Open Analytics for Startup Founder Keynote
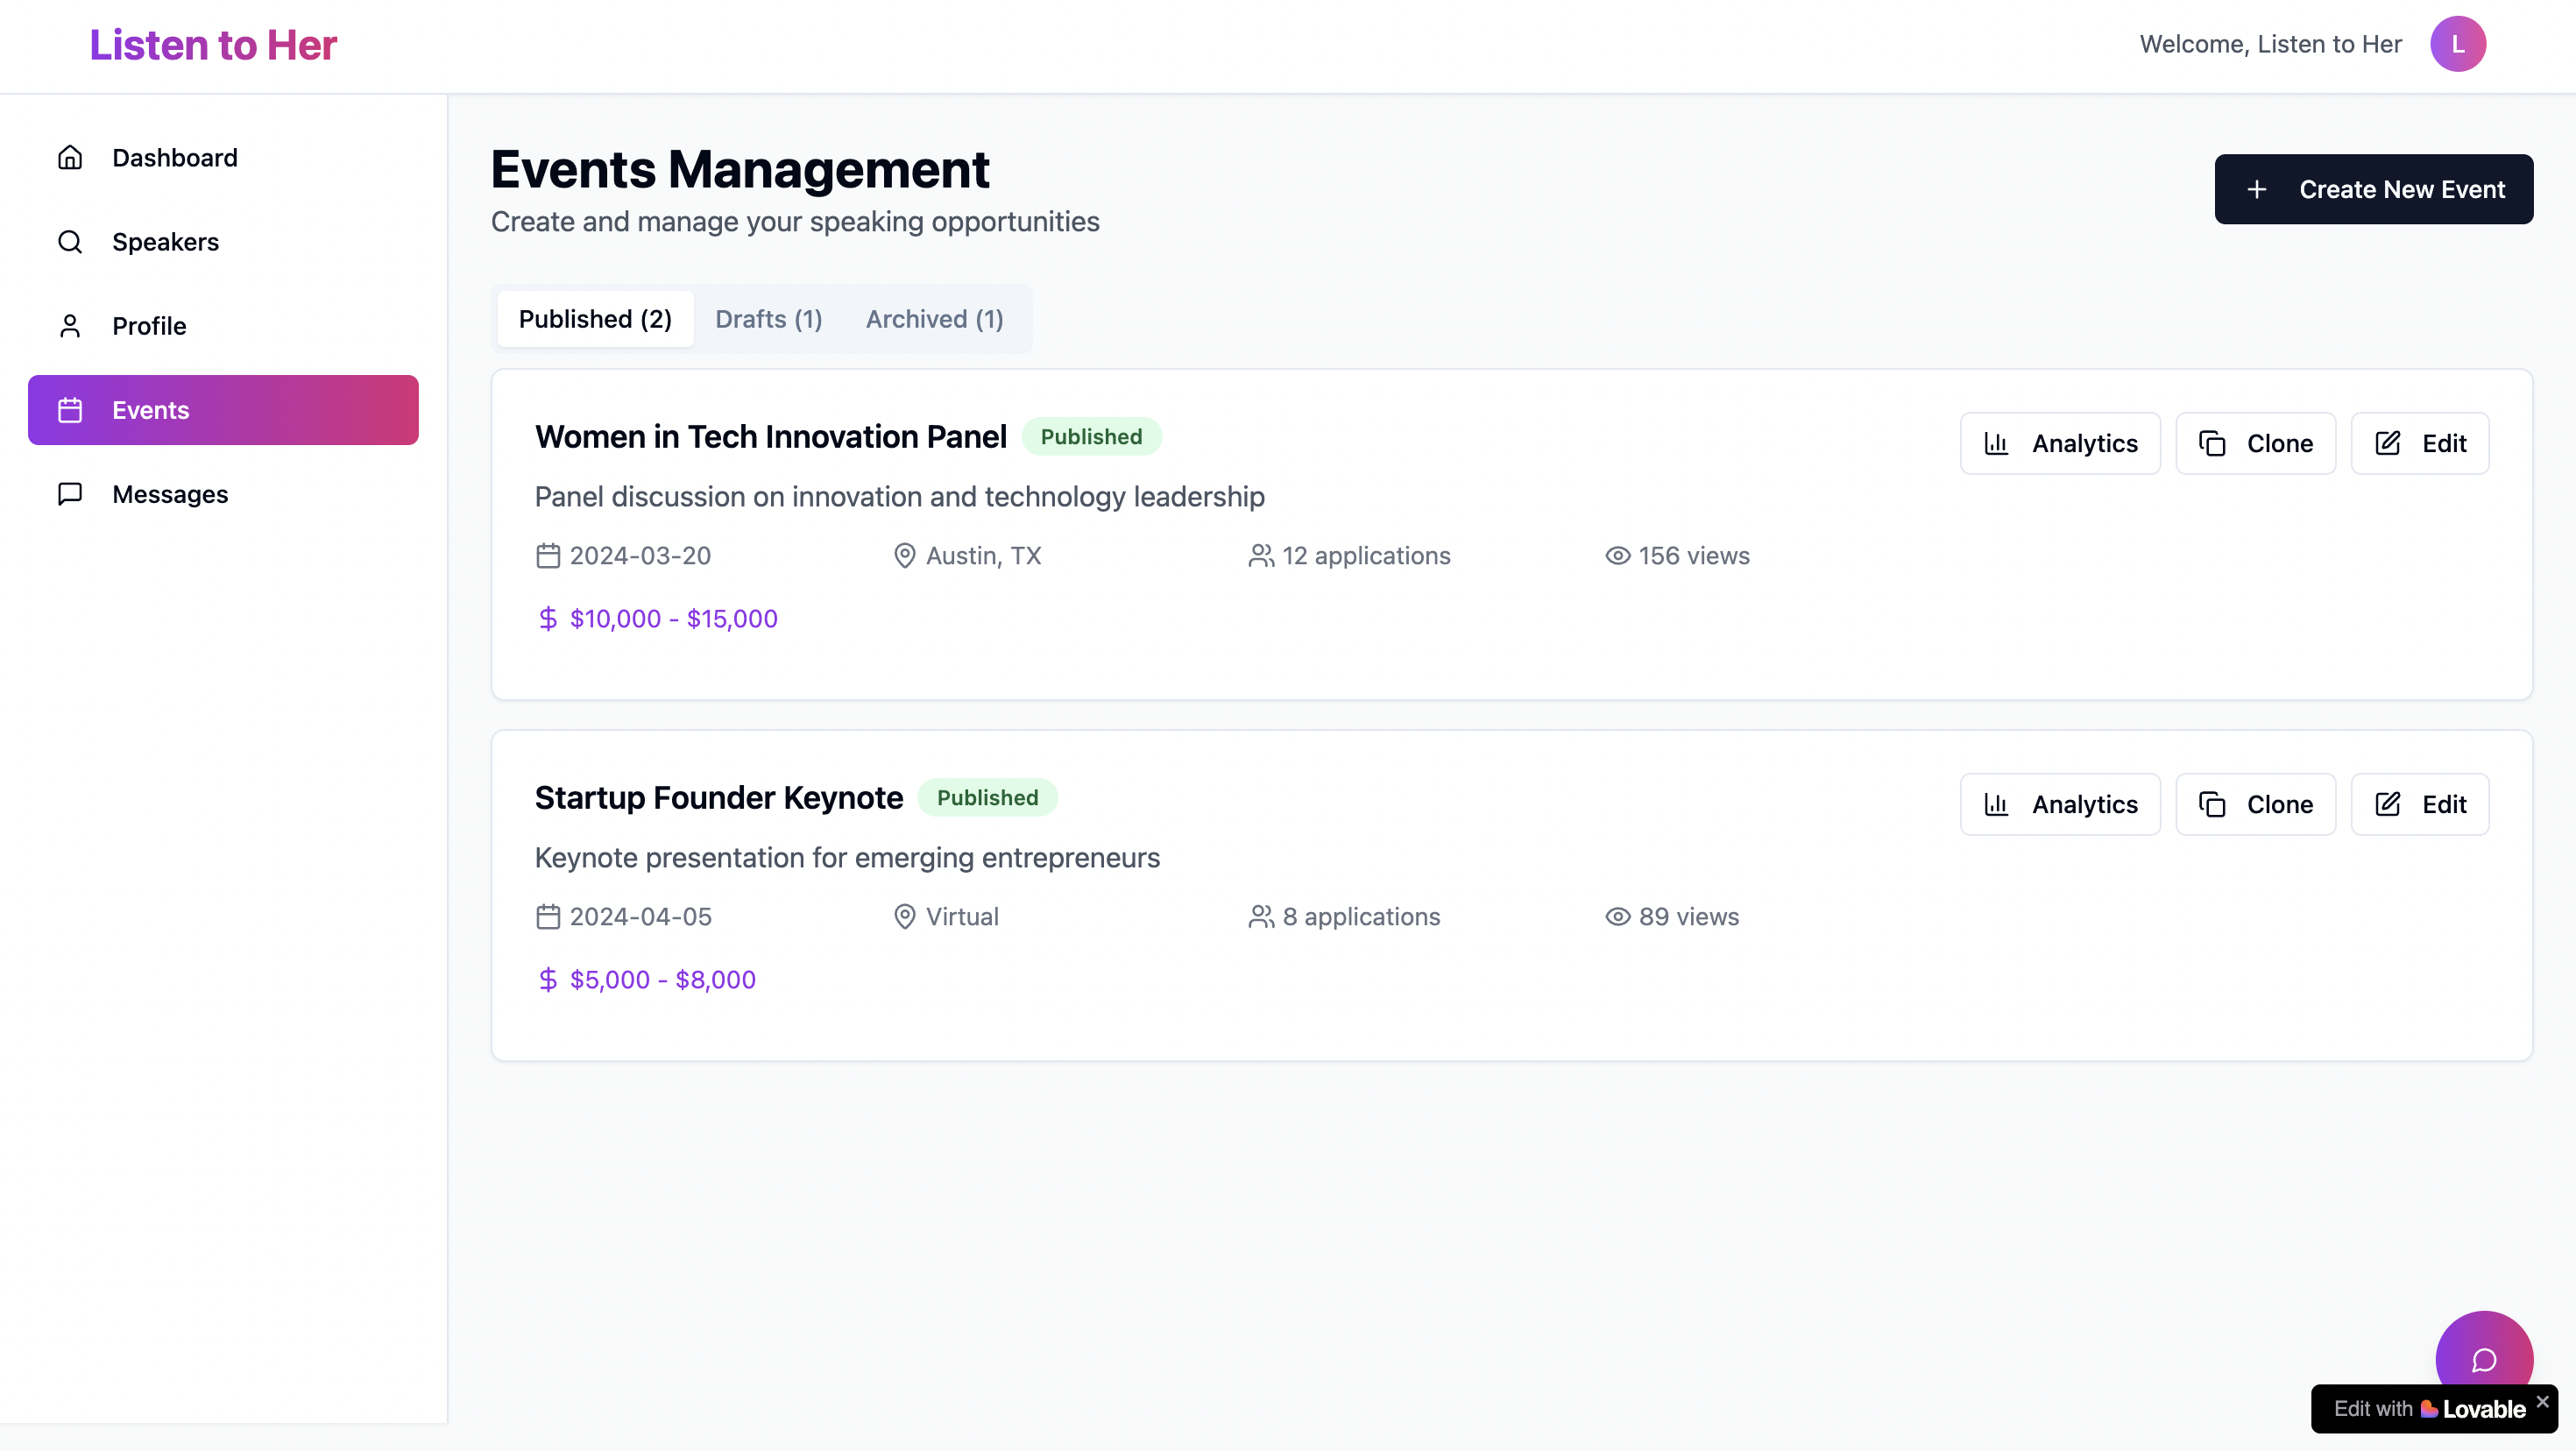 tap(2060, 804)
